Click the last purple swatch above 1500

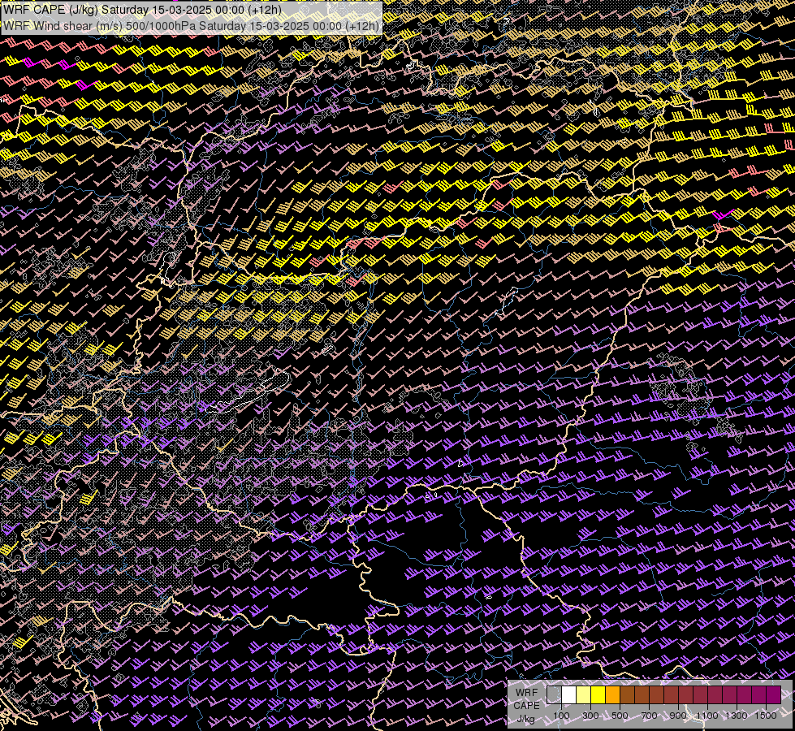click(x=774, y=695)
